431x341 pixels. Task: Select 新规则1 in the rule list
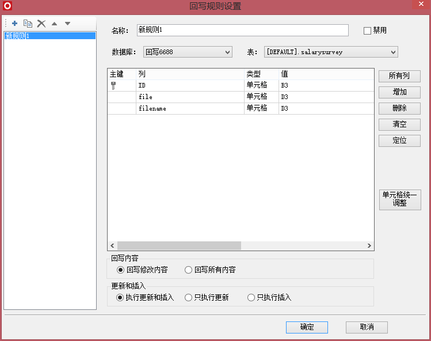[x=49, y=36]
